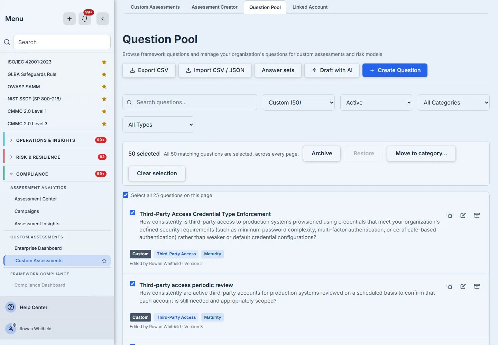The height and width of the screenshot is (345, 498).
Task: Edit the Third-party access periodic review question
Action: coord(463,286)
